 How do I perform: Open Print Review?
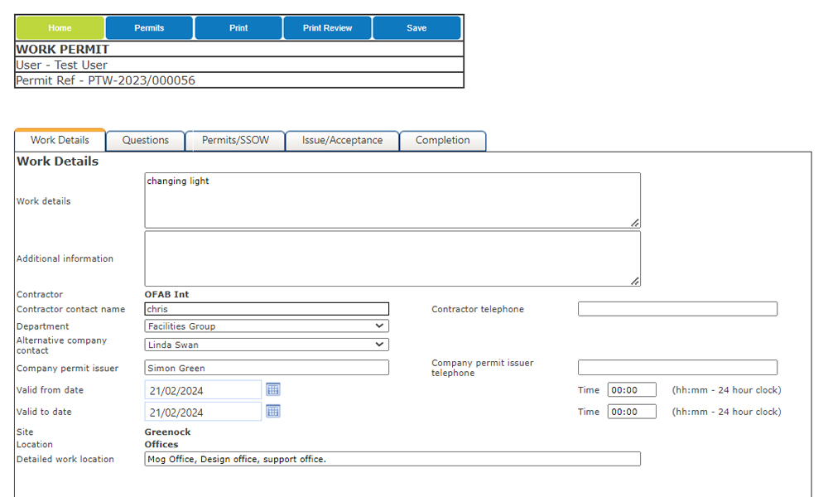coord(327,27)
